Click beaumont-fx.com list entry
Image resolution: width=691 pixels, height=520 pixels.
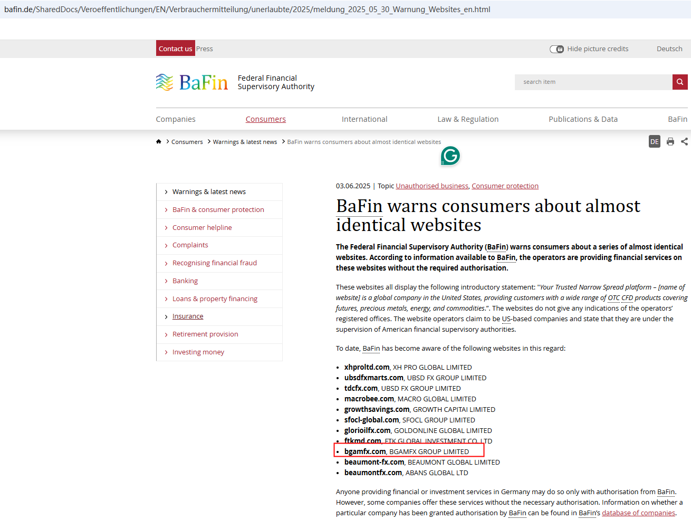click(422, 462)
